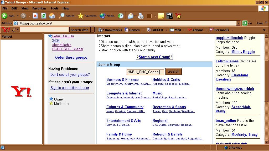Image resolution: width=269 pixels, height=151 pixels.
Task: Click Start a new Group! link
Action: (x=154, y=57)
